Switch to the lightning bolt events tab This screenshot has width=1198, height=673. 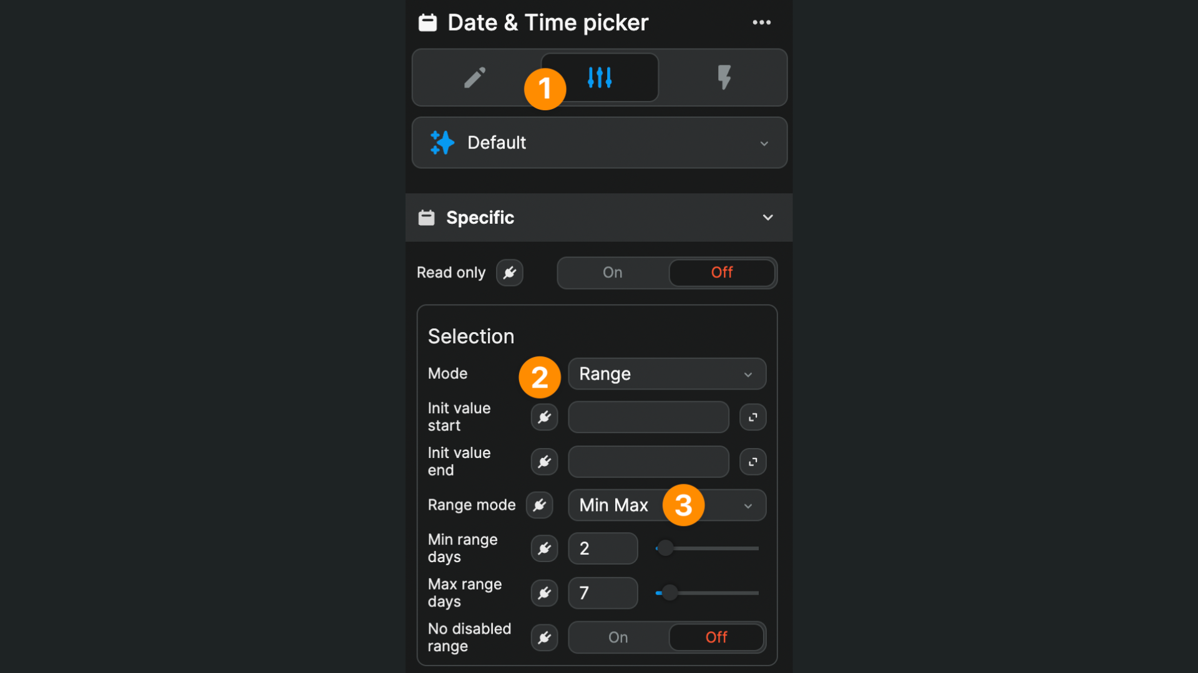pos(724,78)
